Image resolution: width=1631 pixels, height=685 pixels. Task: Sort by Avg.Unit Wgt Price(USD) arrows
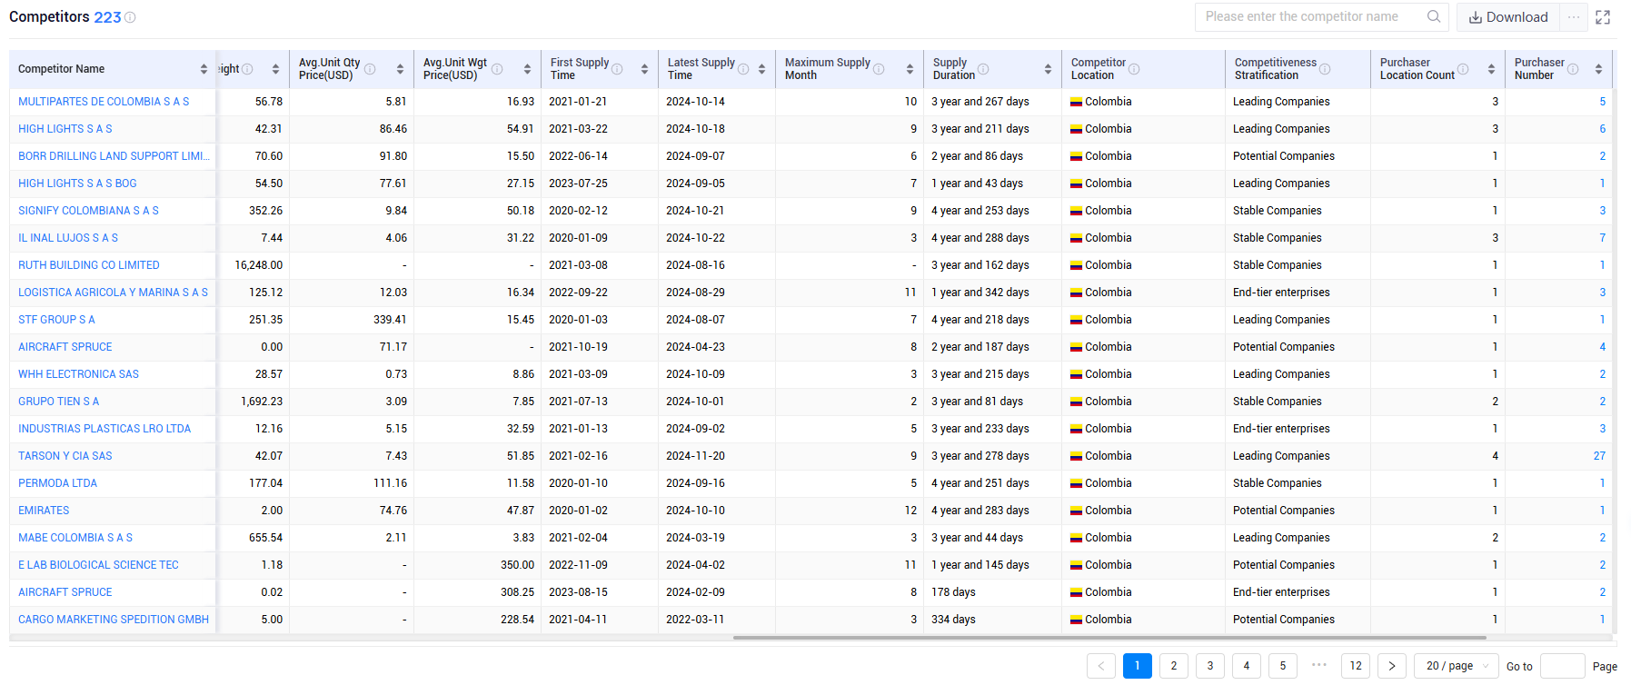527,69
